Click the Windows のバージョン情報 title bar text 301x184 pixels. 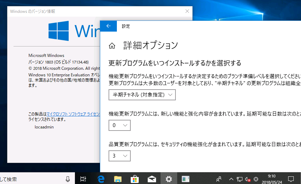coord(33,11)
